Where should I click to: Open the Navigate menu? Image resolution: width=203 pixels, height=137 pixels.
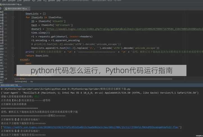pos(12,1)
